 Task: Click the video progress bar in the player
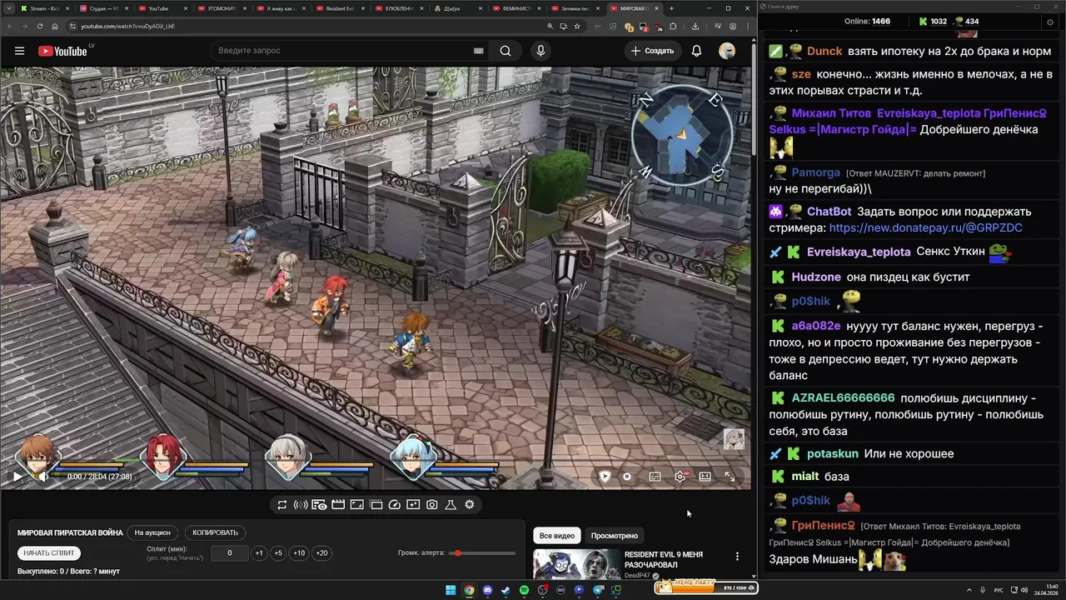[x=376, y=462]
